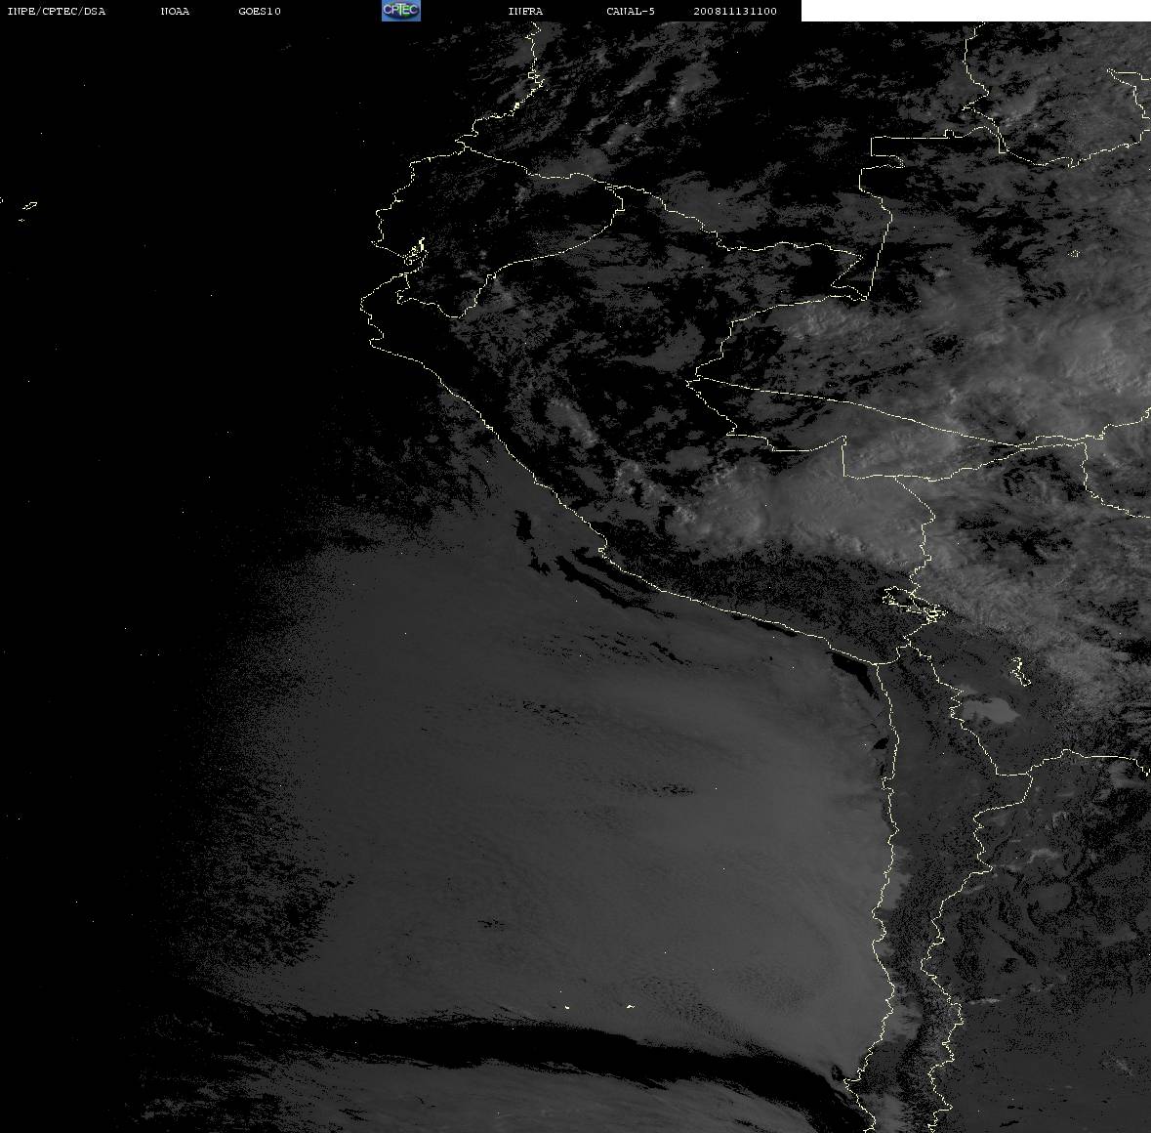This screenshot has width=1151, height=1133.
Task: Click the Galapagos island outline on the left edge
Action: (x=29, y=205)
